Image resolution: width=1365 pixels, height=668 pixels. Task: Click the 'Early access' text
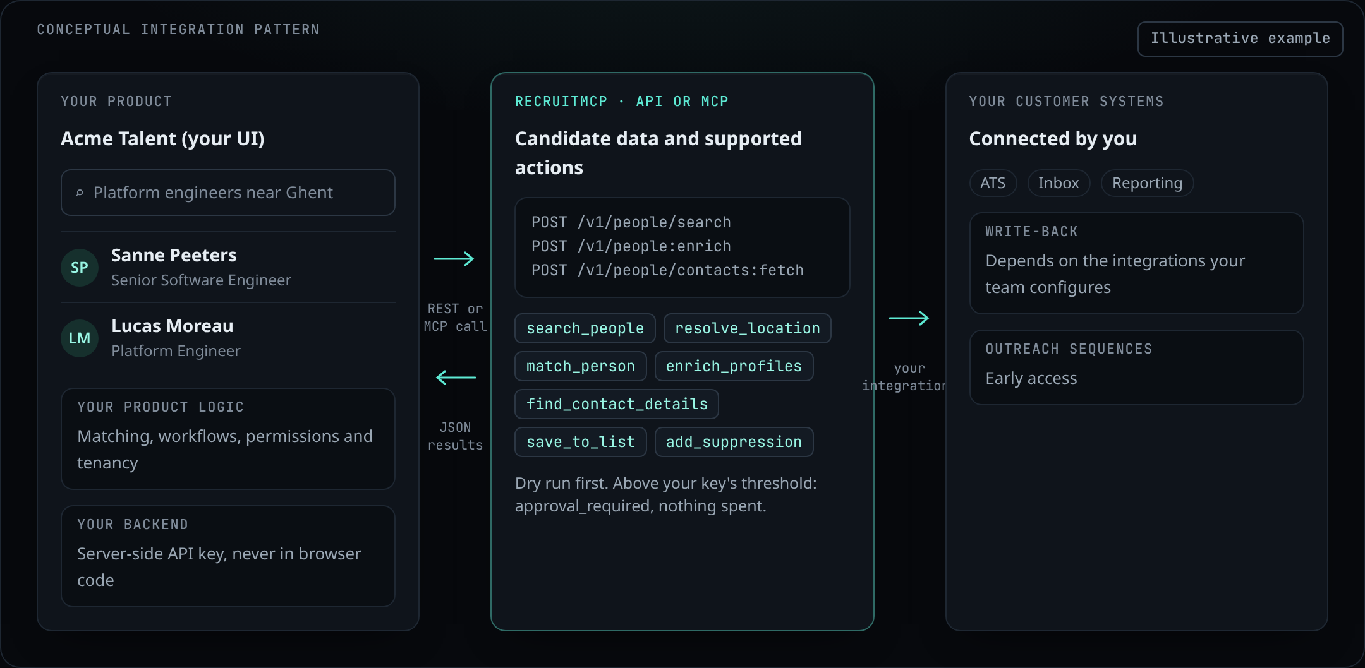pos(1031,378)
